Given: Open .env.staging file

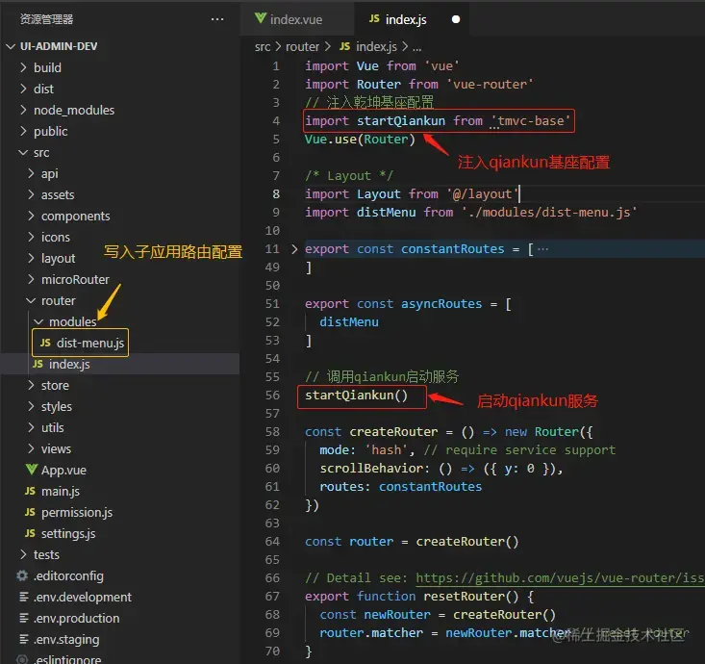Looking at the screenshot, I should tap(66, 639).
